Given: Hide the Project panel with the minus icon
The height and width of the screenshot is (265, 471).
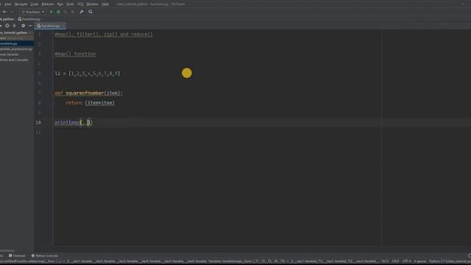Looking at the screenshot, I should coord(30,26).
